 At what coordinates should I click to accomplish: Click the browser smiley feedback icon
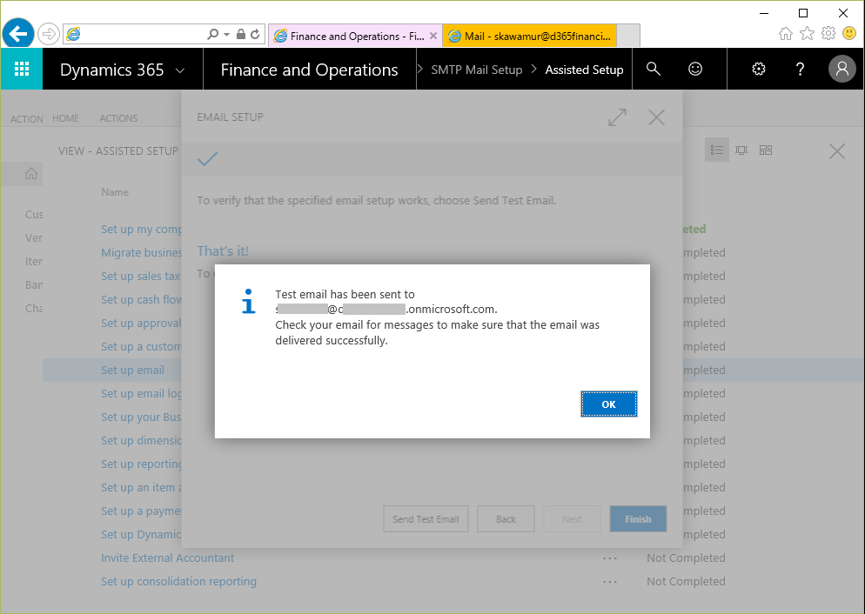pyautogui.click(x=849, y=34)
